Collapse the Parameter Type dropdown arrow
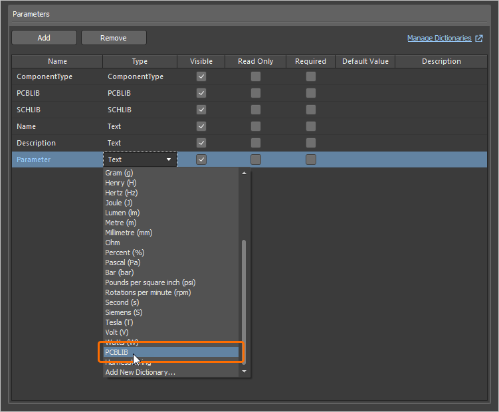Image resolution: width=499 pixels, height=412 pixels. (x=169, y=159)
